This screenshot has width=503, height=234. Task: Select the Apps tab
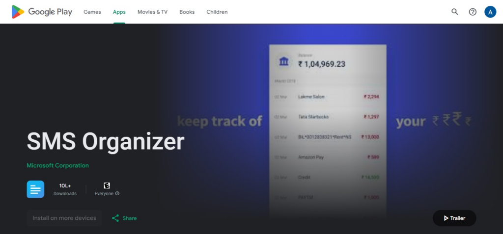point(119,12)
